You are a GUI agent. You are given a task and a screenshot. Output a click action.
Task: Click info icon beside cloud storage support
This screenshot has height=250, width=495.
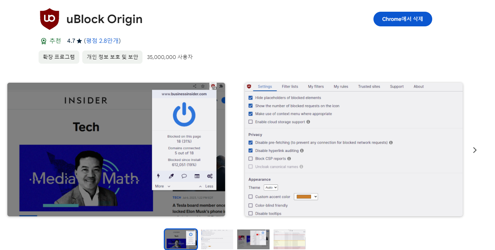(308, 122)
